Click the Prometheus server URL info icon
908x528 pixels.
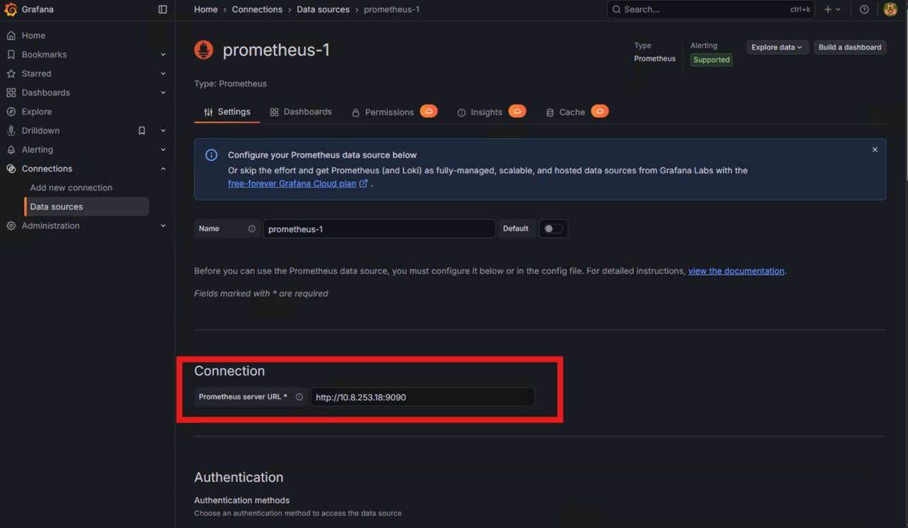pyautogui.click(x=299, y=397)
